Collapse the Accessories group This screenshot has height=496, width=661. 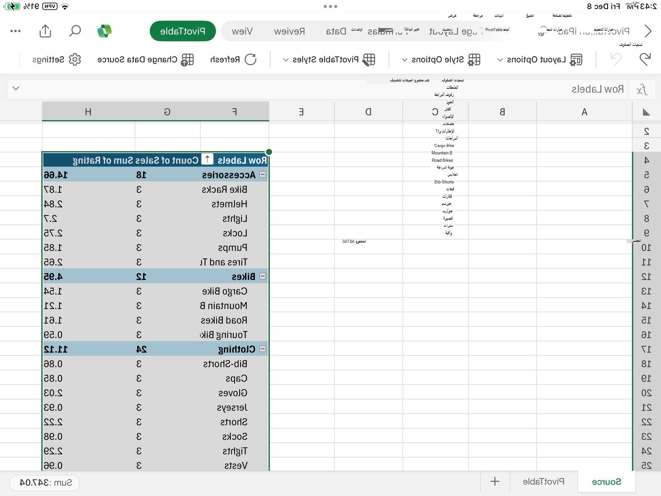263,174
